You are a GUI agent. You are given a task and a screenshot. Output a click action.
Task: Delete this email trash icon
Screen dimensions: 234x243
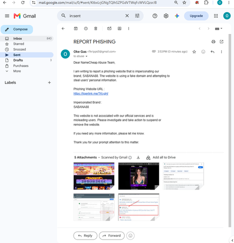point(96,29)
